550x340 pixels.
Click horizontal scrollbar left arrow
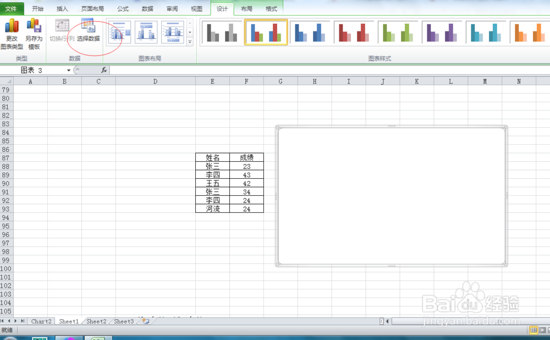(387, 321)
